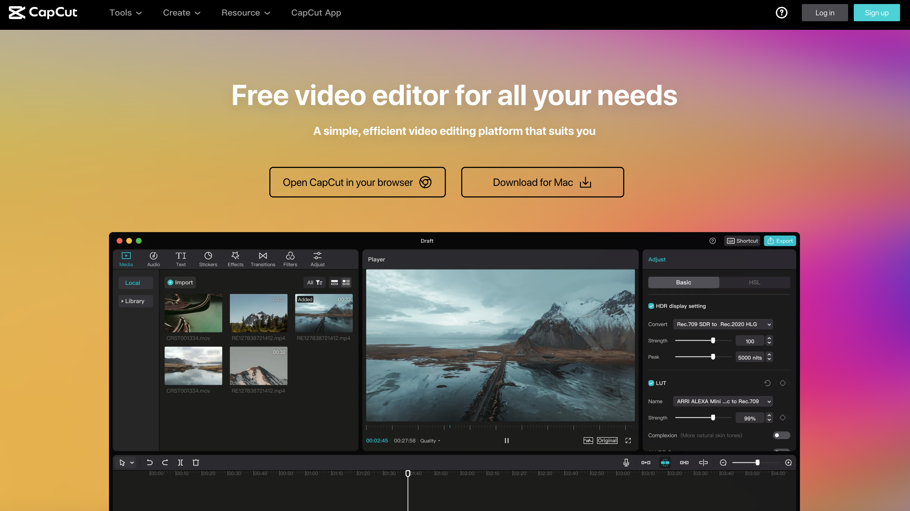
Task: Toggle the auto snapping icon in timeline
Action: point(665,462)
